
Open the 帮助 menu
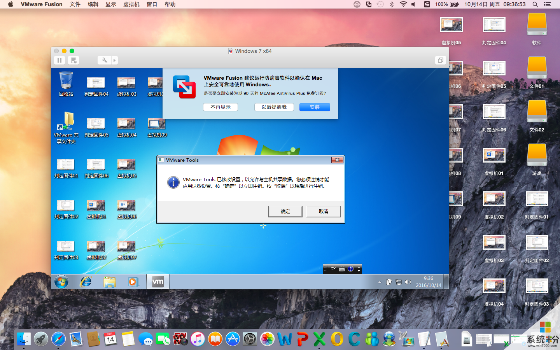(170, 4)
